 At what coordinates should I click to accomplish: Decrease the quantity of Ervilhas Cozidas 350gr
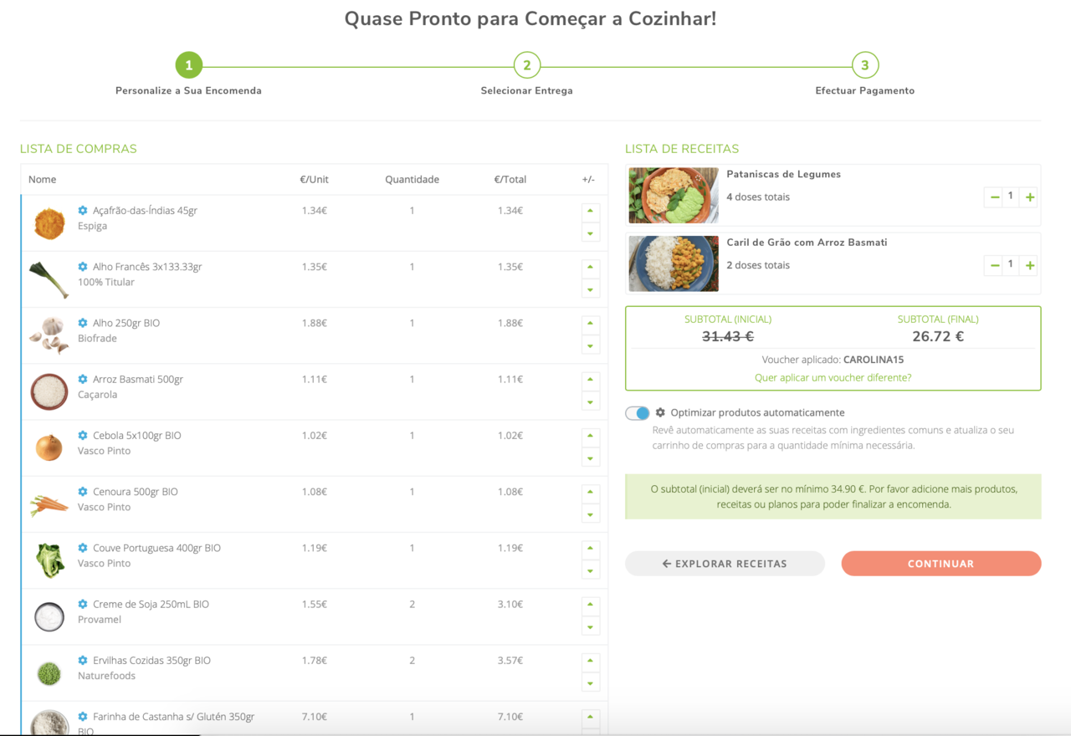pos(590,682)
